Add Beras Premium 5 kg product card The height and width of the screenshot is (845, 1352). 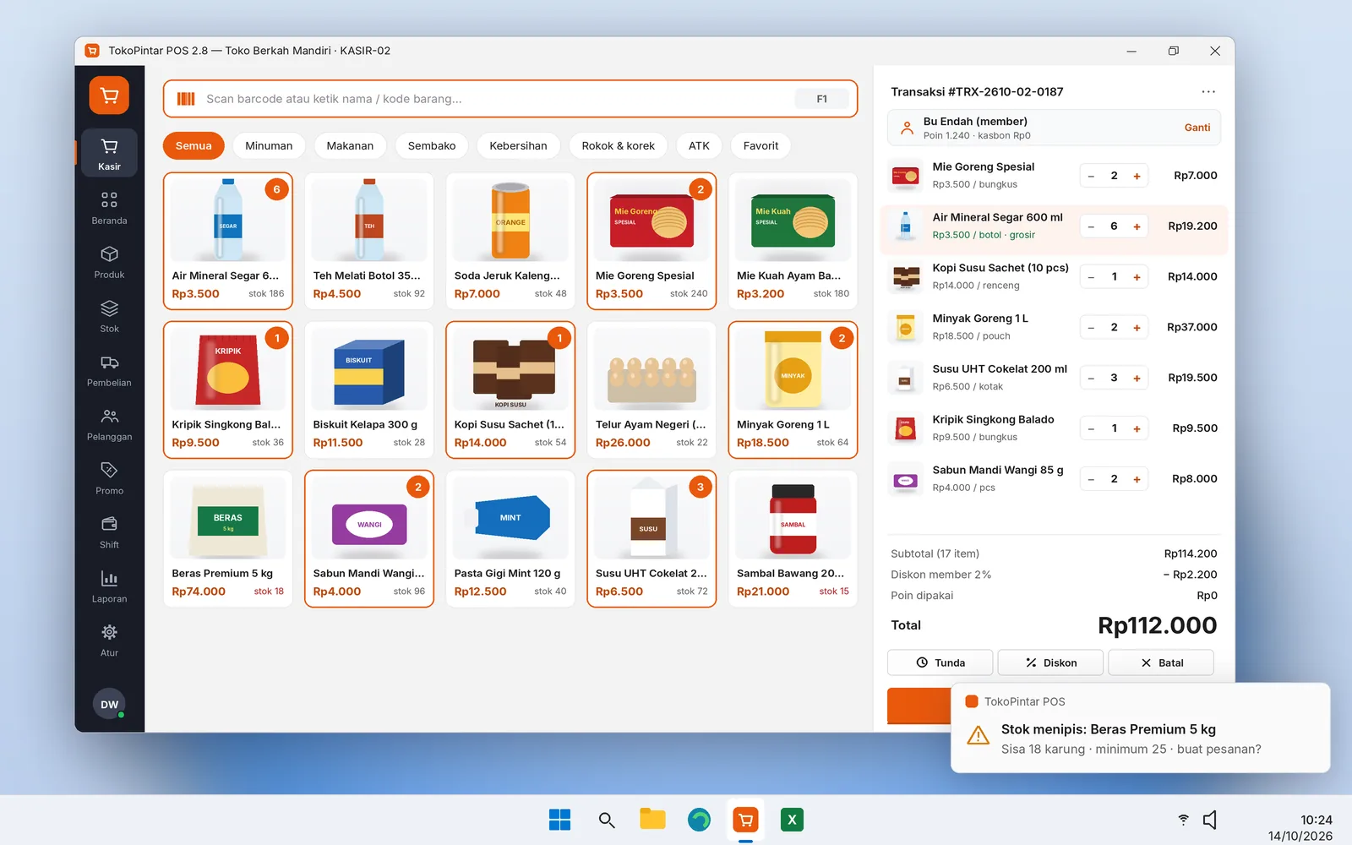(228, 538)
